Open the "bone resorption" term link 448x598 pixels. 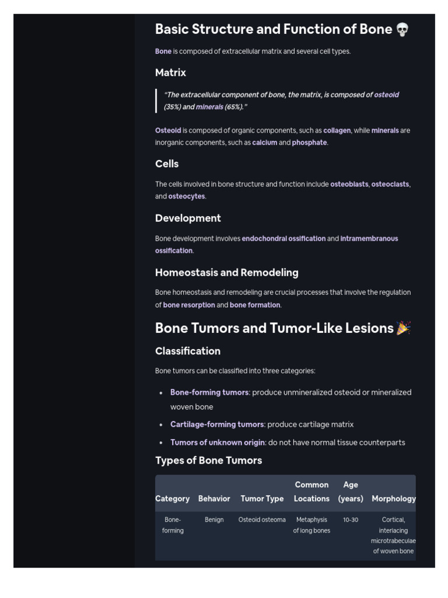tap(189, 305)
